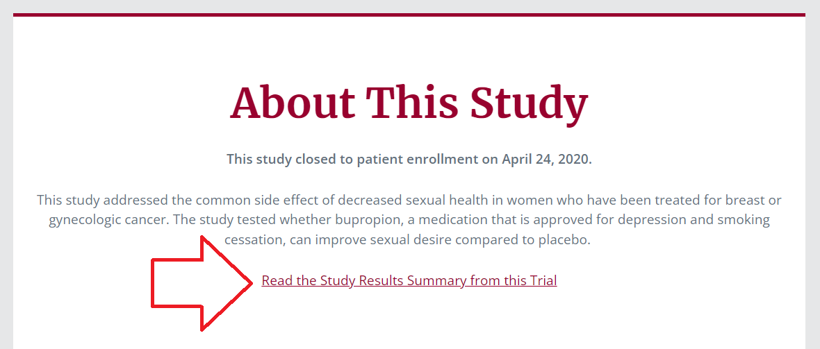This screenshot has width=820, height=349.
Task: Click the dark red top border bar
Action: [409, 15]
